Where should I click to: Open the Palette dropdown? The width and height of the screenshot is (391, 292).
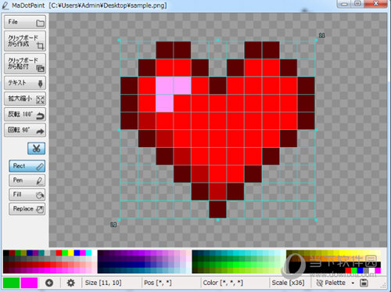click(335, 283)
